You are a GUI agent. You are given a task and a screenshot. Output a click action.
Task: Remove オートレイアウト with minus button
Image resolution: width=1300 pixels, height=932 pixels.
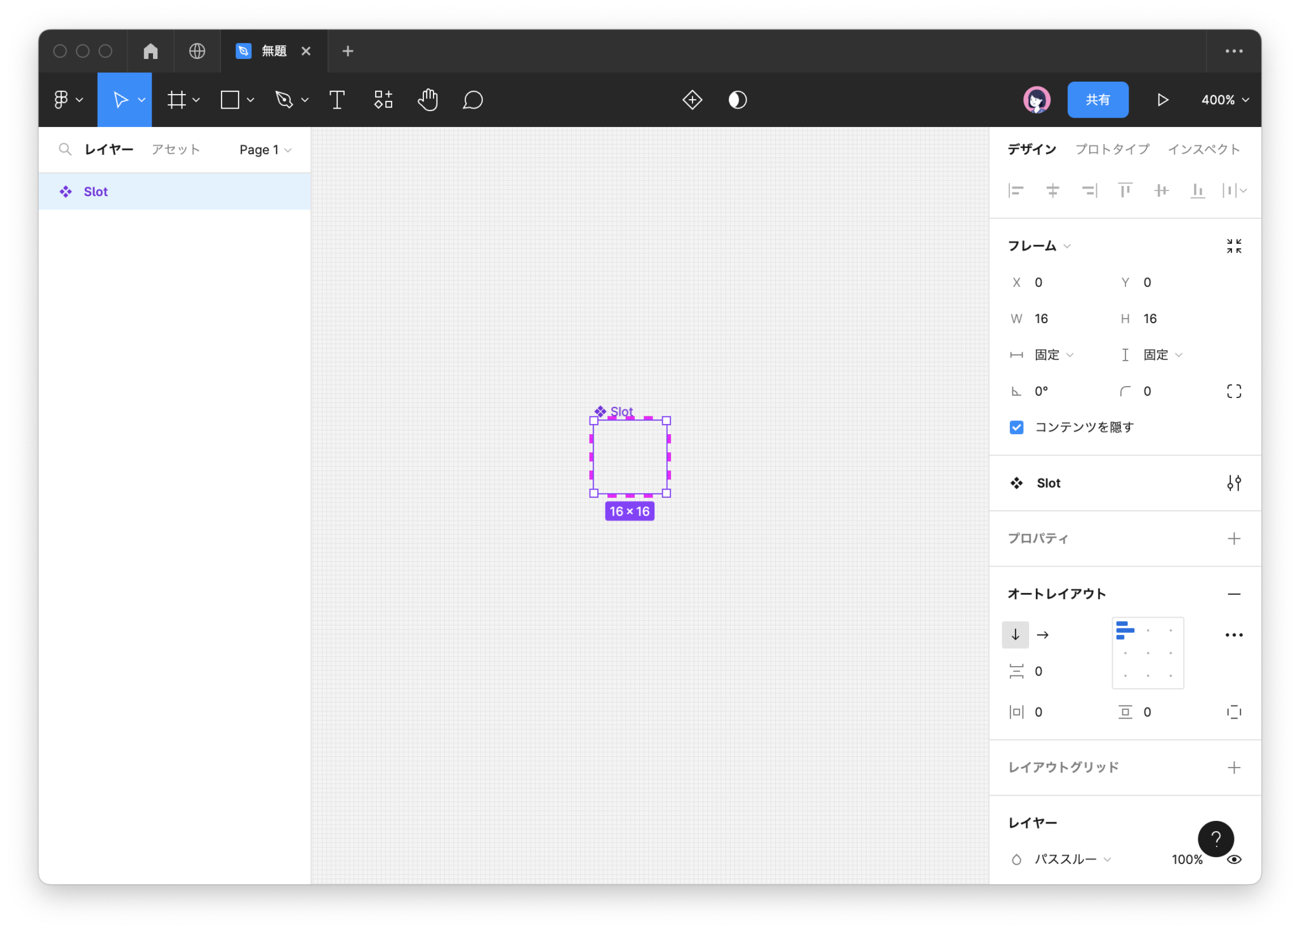[1234, 594]
